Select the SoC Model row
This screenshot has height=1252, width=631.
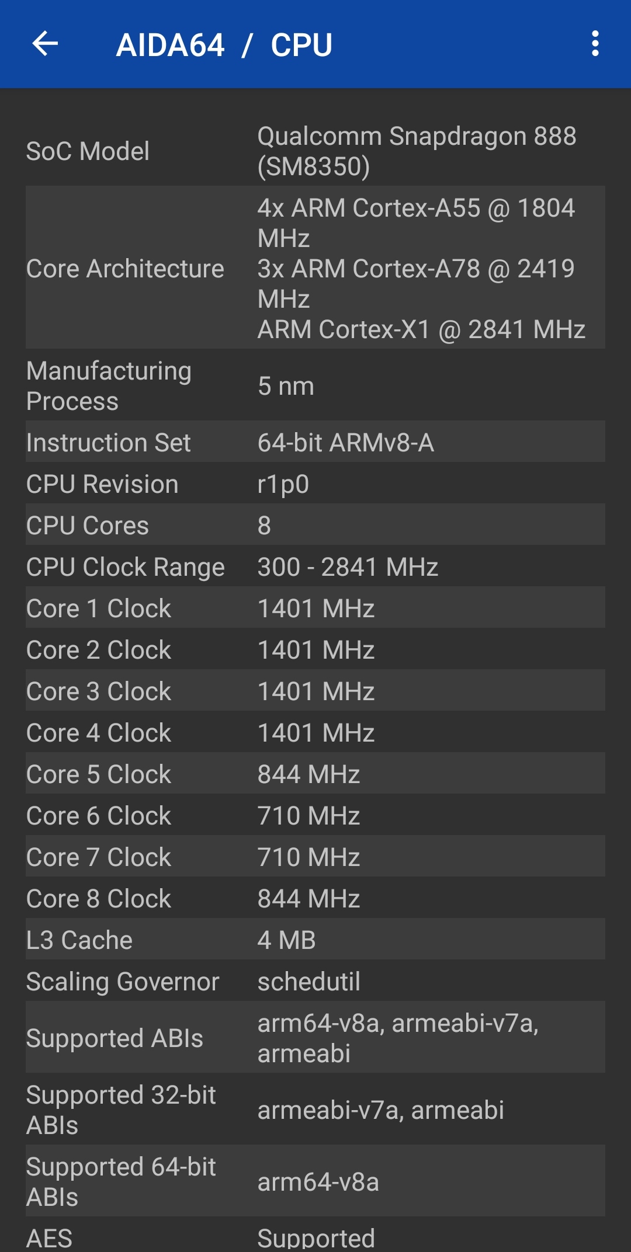pos(315,151)
